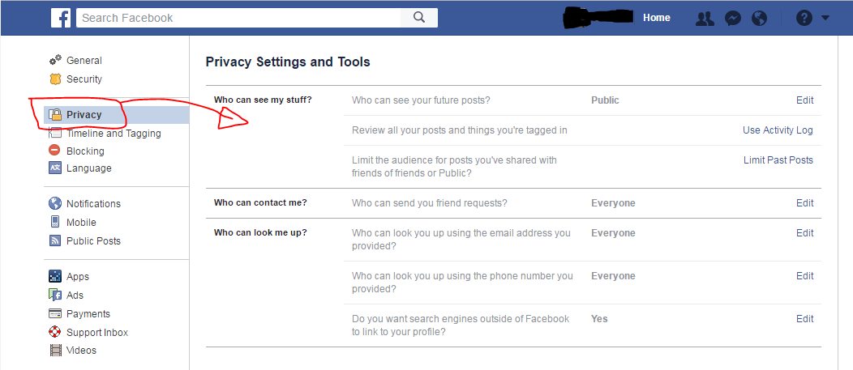The image size is (853, 370).
Task: Open the Messenger icon in header
Action: coord(733,19)
